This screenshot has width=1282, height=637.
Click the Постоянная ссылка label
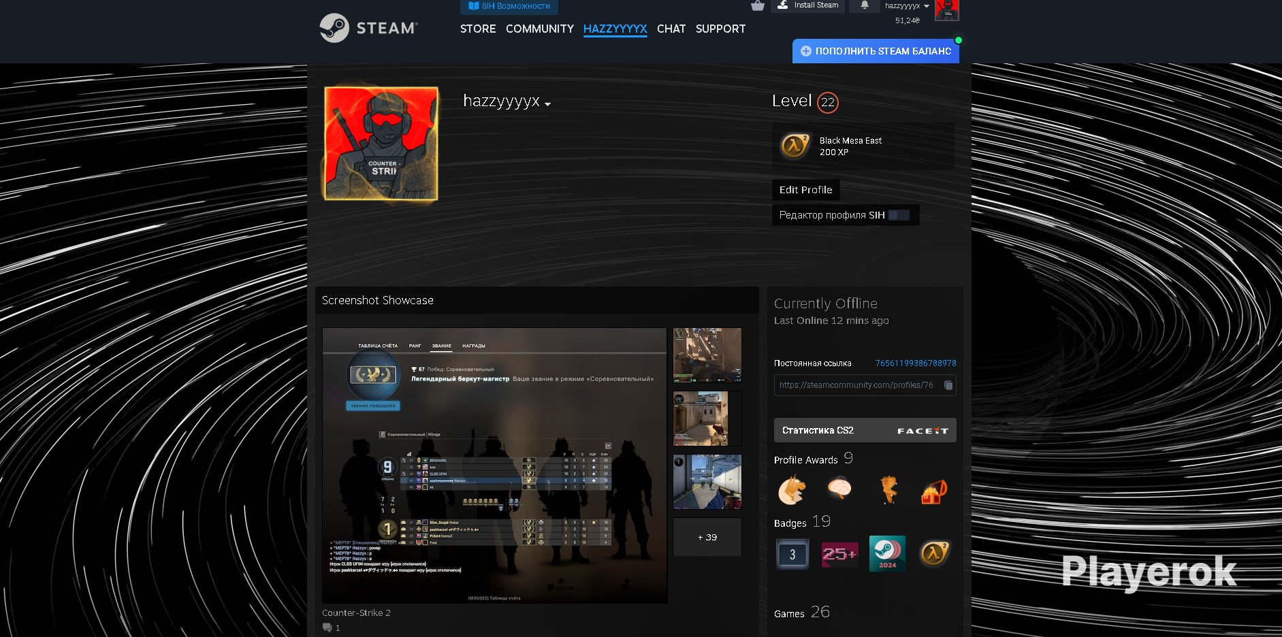(x=813, y=363)
